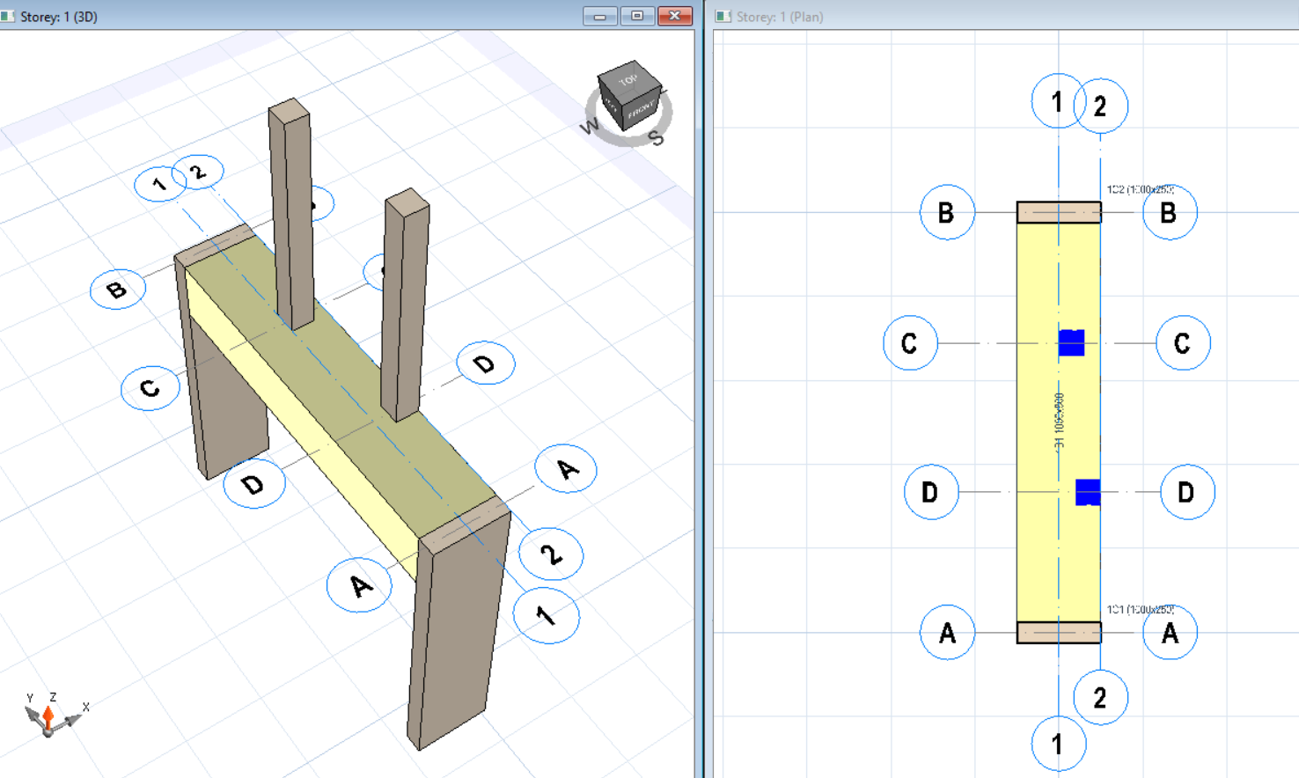Screen dimensions: 1299x778
Task: Minimize the Storey: 1 (3D) window
Action: pyautogui.click(x=599, y=16)
